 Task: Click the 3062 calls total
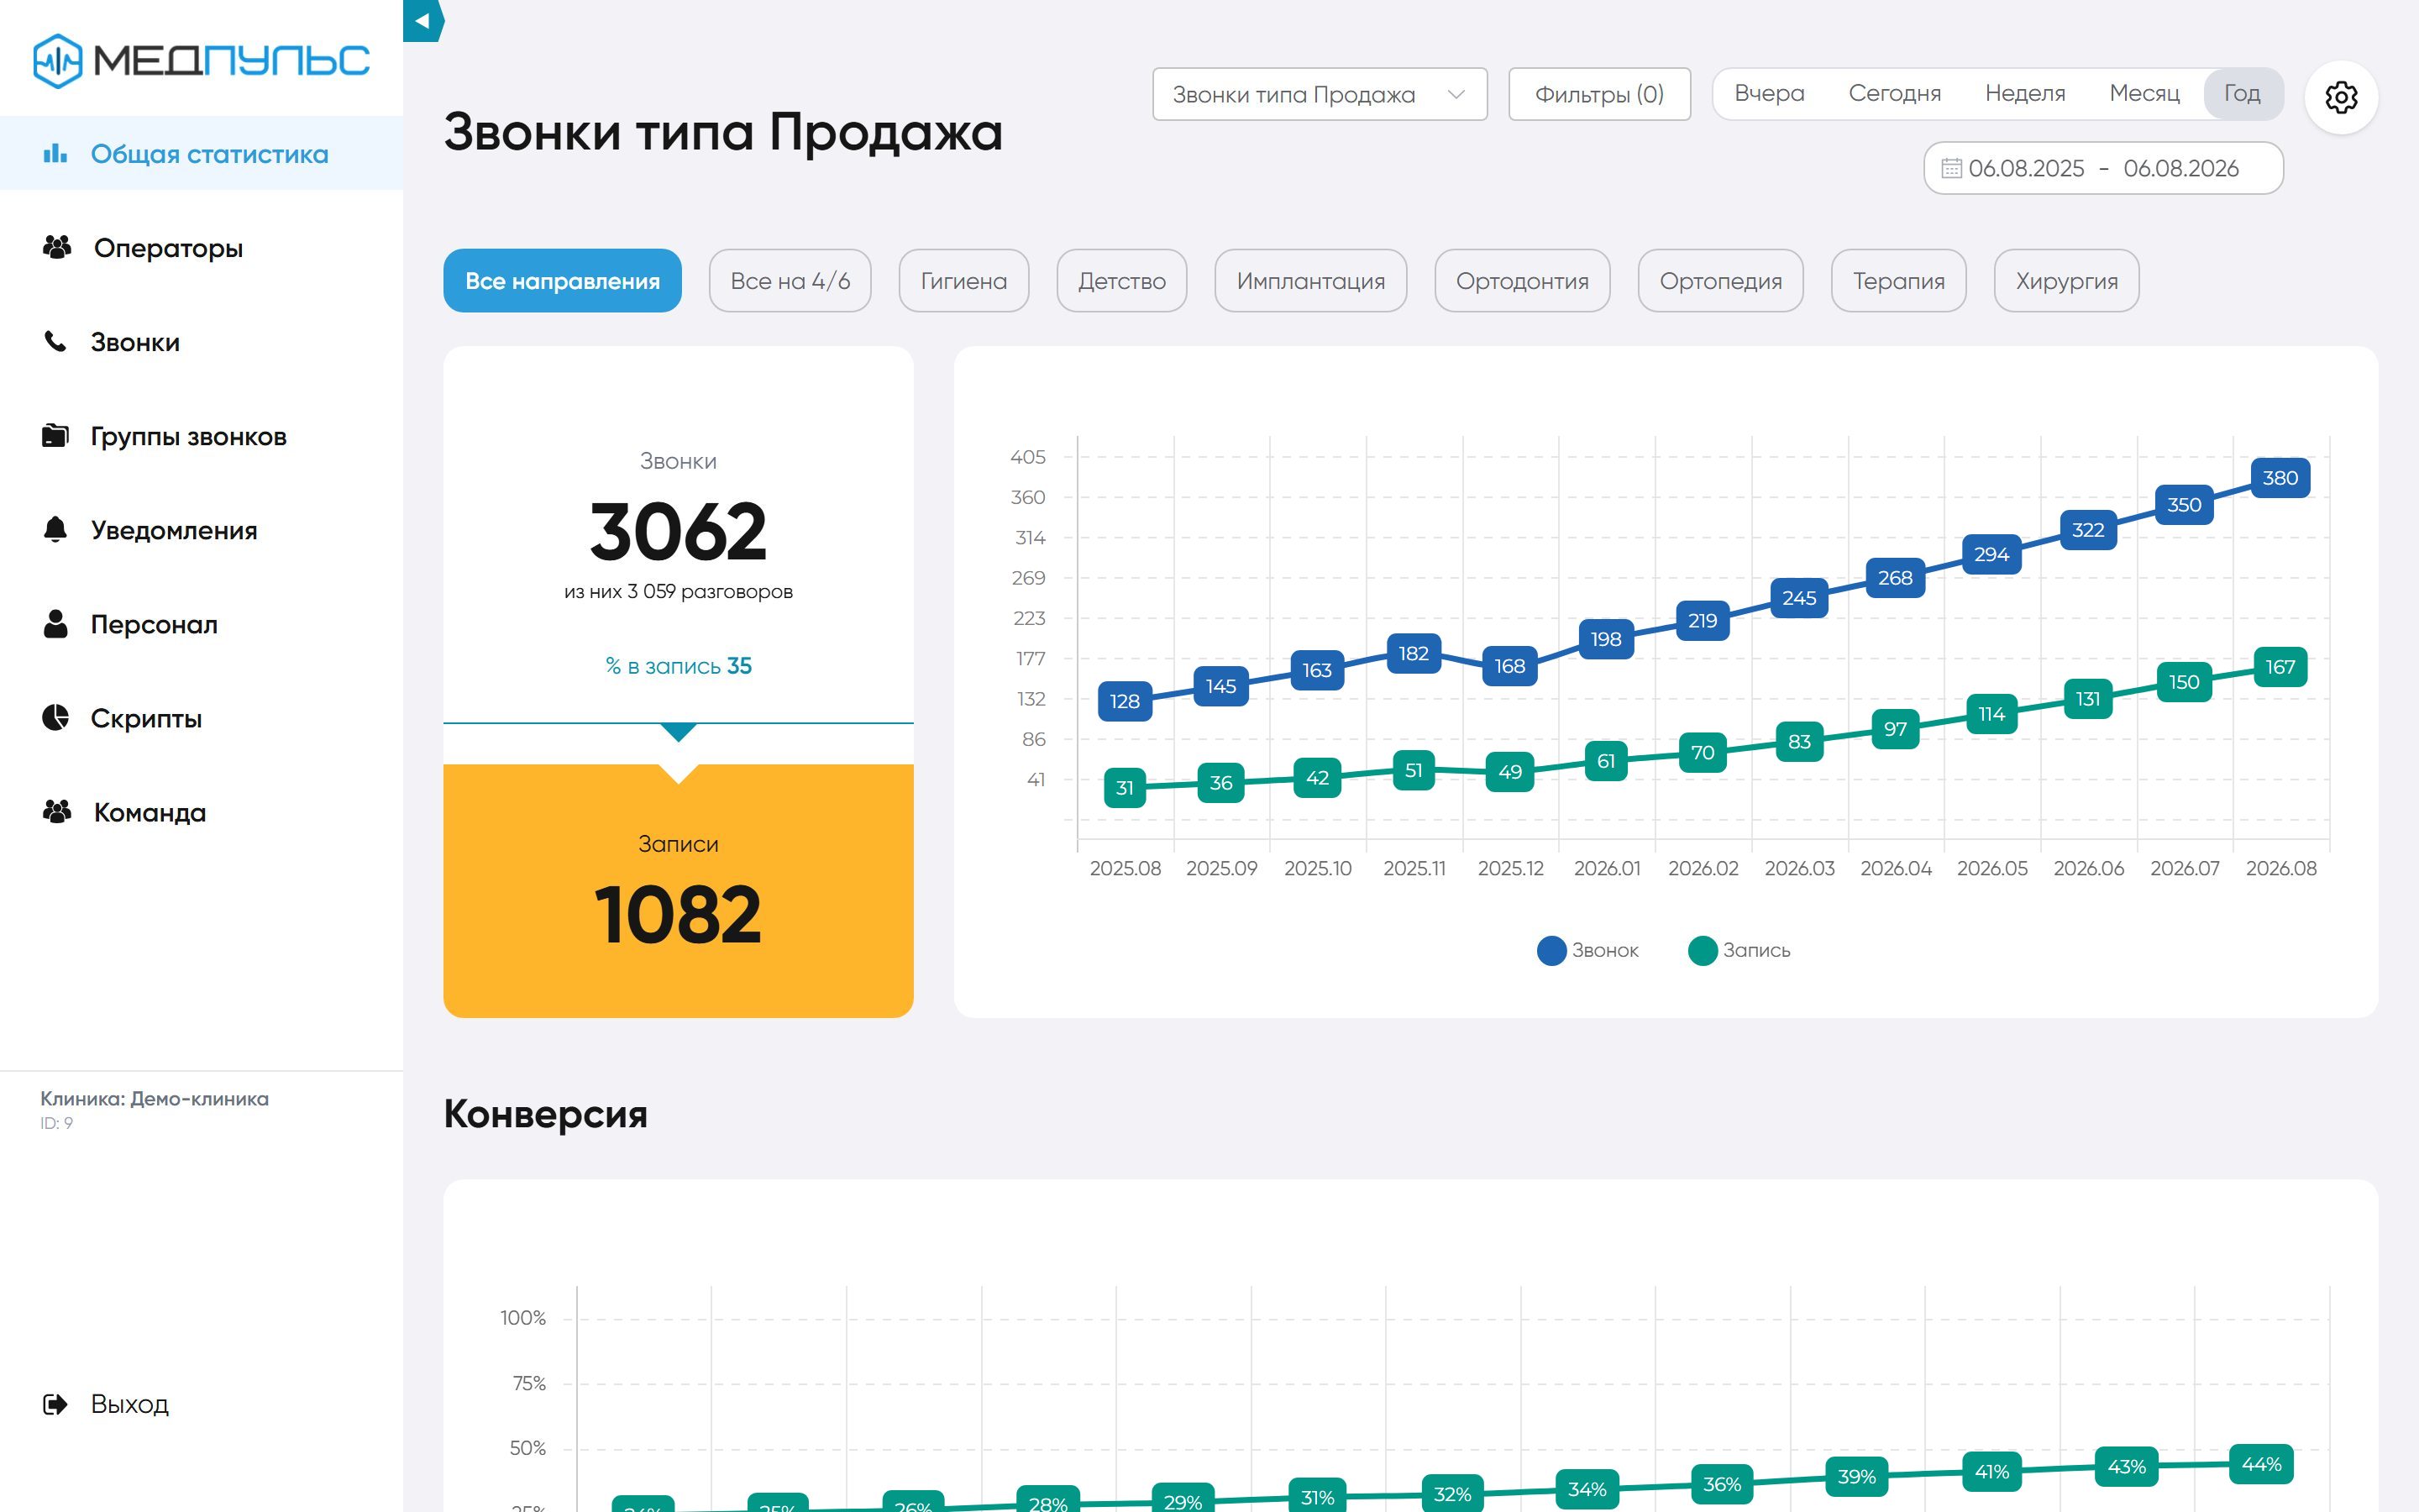(x=678, y=531)
